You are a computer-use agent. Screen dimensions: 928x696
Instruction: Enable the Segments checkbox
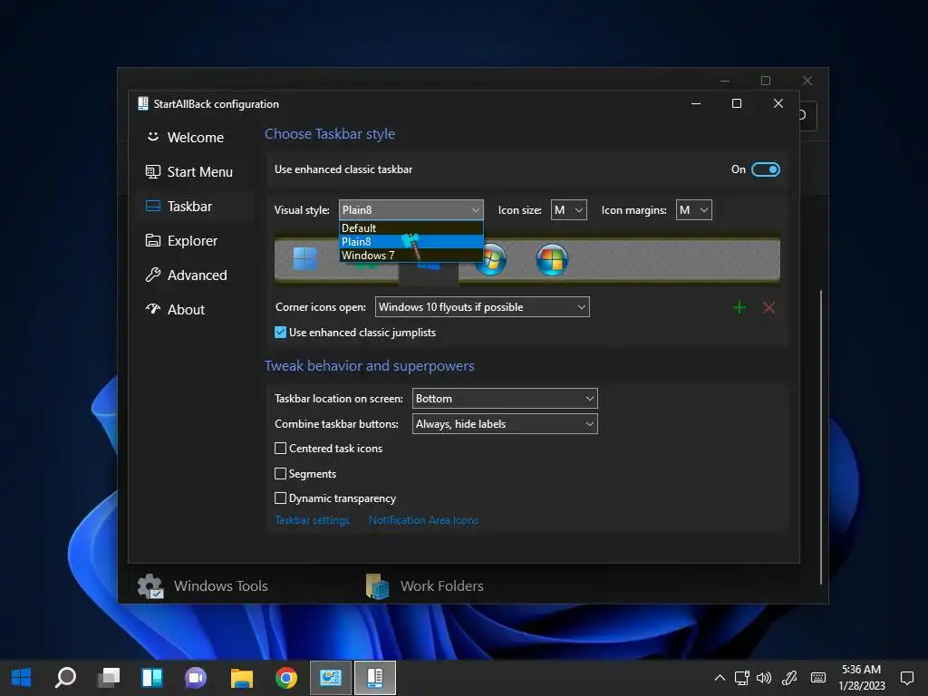coord(281,473)
